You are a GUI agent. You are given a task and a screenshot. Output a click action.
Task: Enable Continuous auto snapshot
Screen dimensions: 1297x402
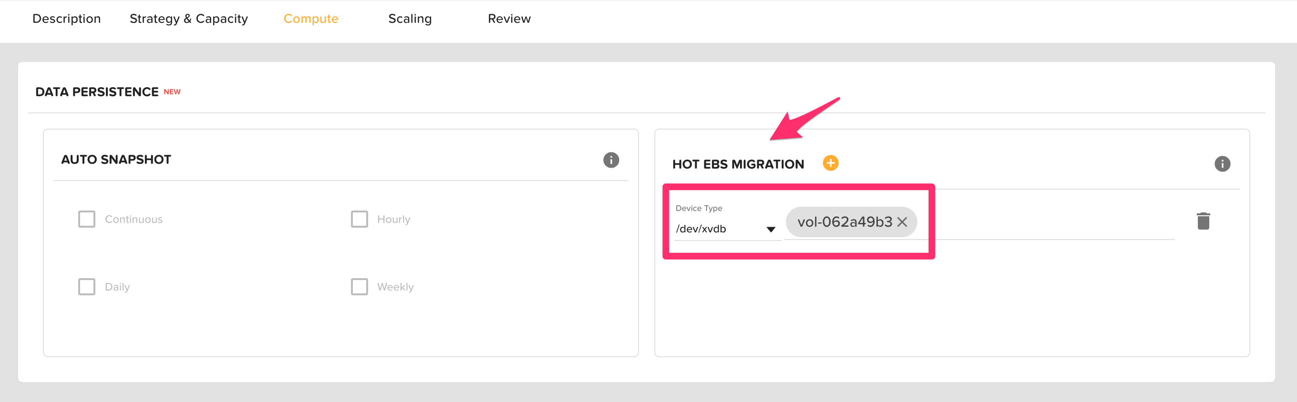pyautogui.click(x=87, y=220)
